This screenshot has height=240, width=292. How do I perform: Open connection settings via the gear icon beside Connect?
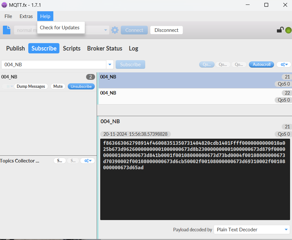click(115, 30)
